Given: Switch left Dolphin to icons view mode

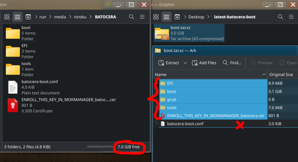Looking at the screenshot, I should tap(7, 17).
